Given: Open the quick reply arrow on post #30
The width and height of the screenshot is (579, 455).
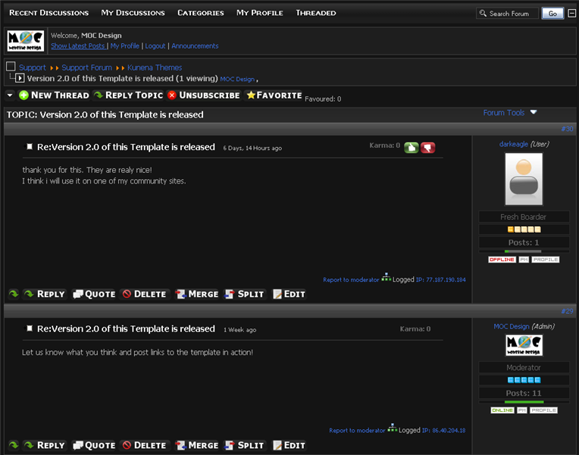Looking at the screenshot, I should point(14,294).
